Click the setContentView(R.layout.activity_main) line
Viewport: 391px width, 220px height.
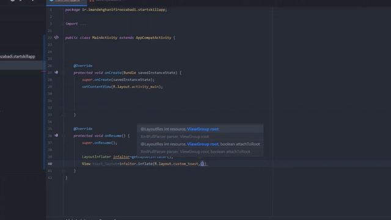pyautogui.click(x=122, y=87)
